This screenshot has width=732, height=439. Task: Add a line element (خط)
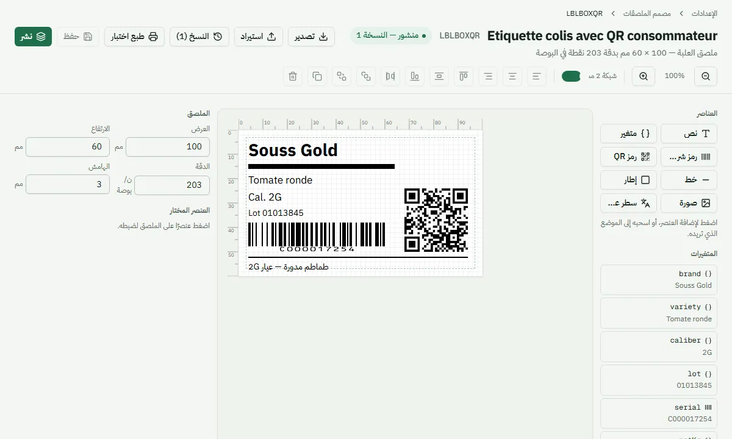[x=689, y=180]
